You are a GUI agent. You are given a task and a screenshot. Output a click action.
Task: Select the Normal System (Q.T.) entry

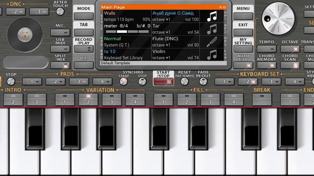(x=127, y=42)
